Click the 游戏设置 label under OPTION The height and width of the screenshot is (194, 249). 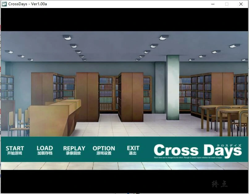click(104, 153)
